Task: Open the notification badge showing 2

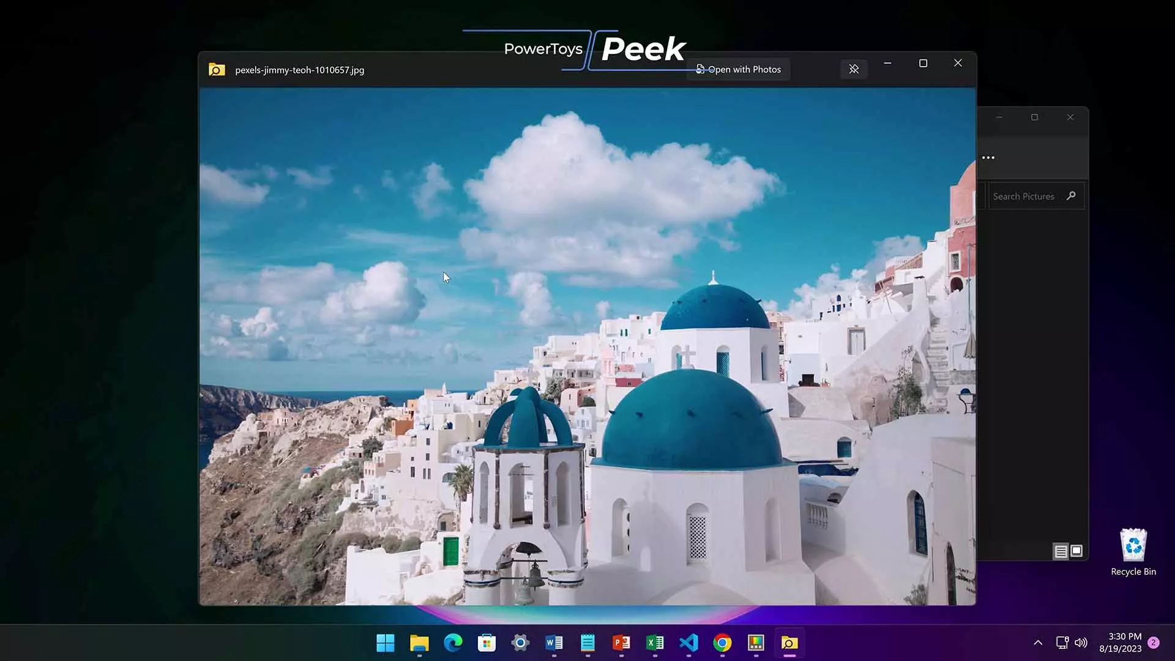Action: click(1154, 643)
